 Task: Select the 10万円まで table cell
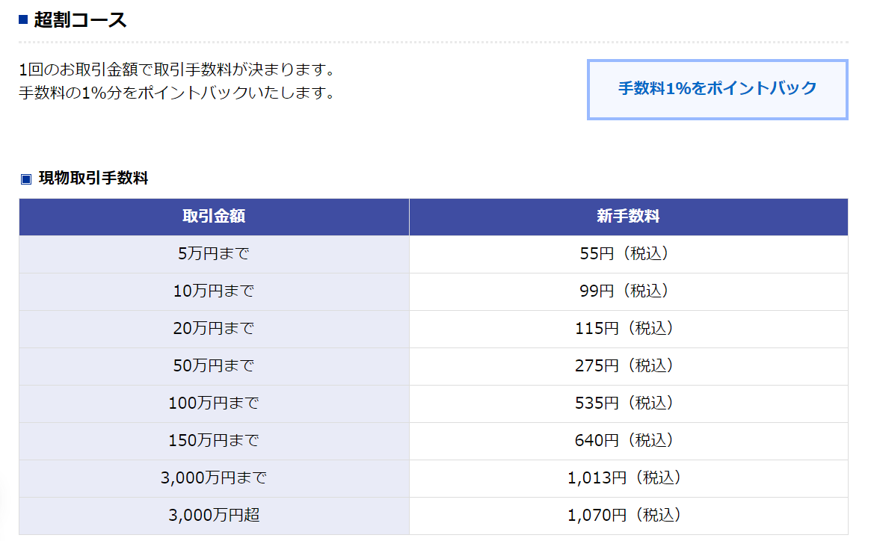click(x=213, y=291)
